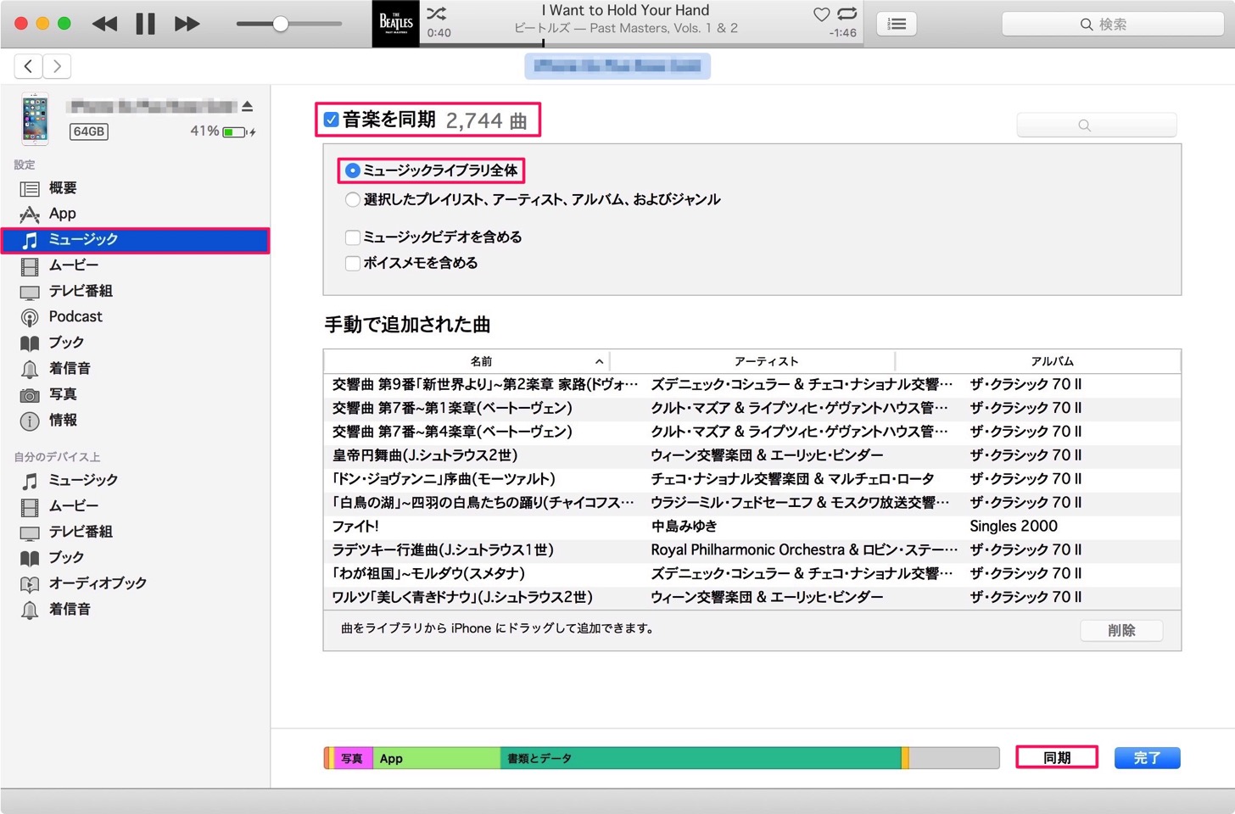
Task: Click the iPhone device icon
Action: pos(35,119)
